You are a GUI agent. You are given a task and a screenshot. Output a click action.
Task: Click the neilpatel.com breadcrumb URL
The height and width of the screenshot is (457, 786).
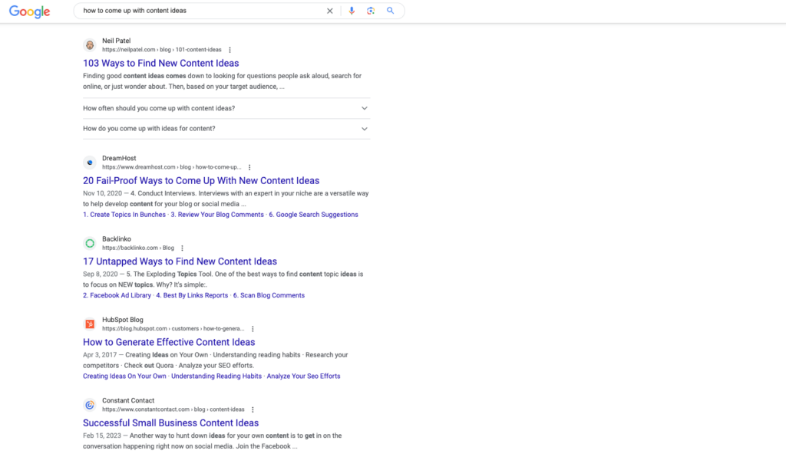pyautogui.click(x=162, y=50)
